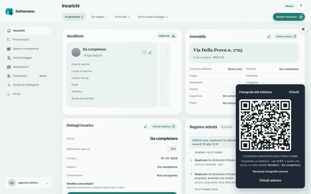Click the Carica visura button
The width and height of the screenshot is (311, 194).
coord(286,36)
